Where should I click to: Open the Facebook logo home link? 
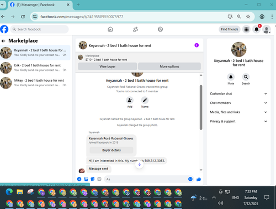click(4, 29)
